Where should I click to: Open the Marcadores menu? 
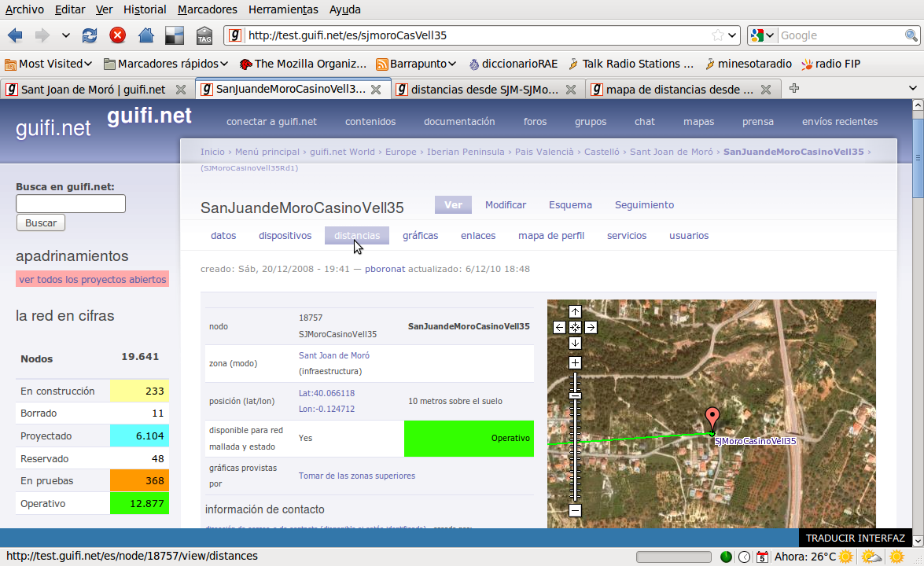click(207, 9)
